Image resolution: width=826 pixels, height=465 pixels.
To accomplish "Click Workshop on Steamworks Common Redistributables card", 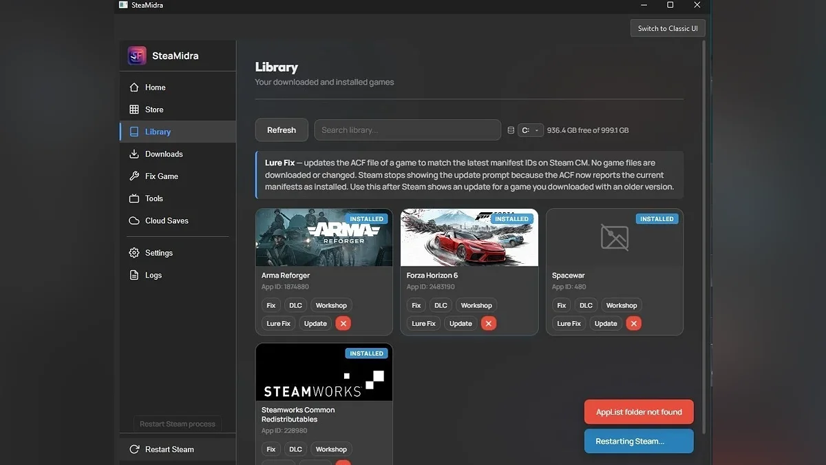I will point(332,449).
